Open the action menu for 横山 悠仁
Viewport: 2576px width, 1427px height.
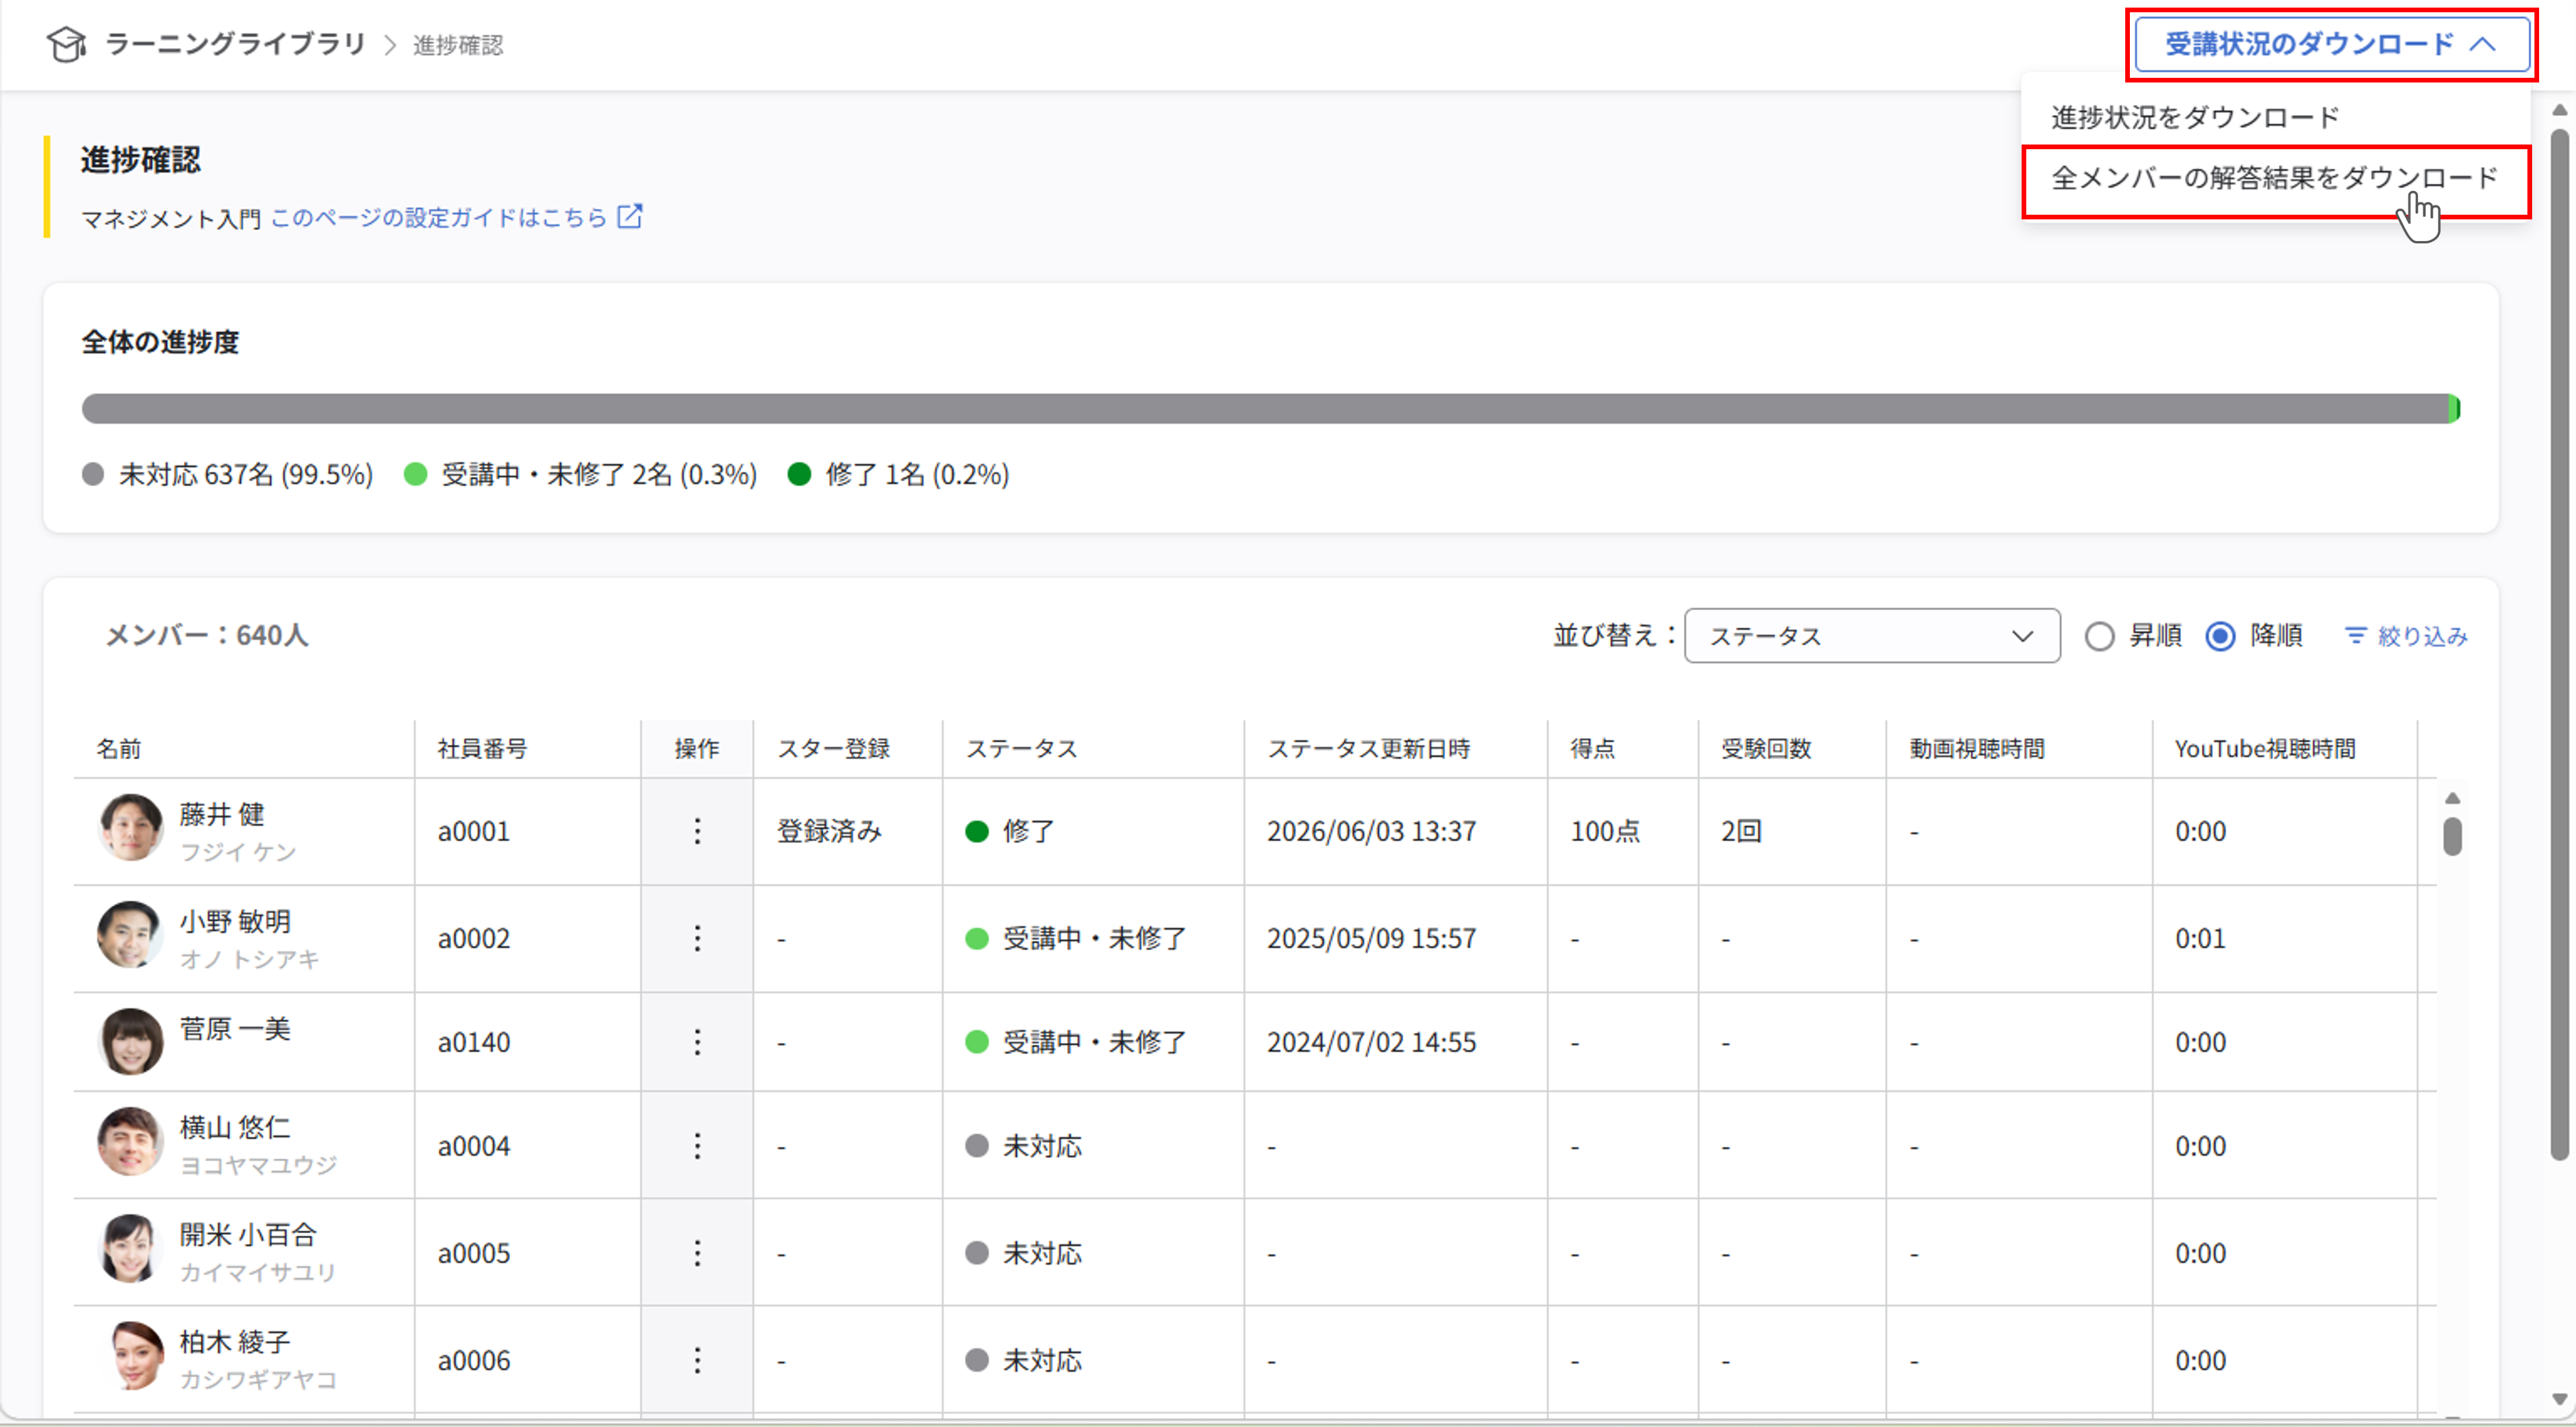coord(697,1145)
